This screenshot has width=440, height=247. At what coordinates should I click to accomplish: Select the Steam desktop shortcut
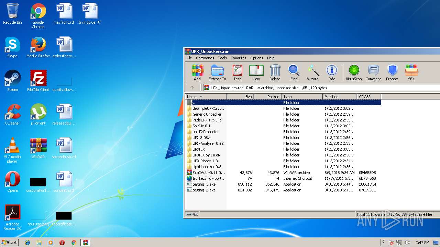tap(12, 81)
